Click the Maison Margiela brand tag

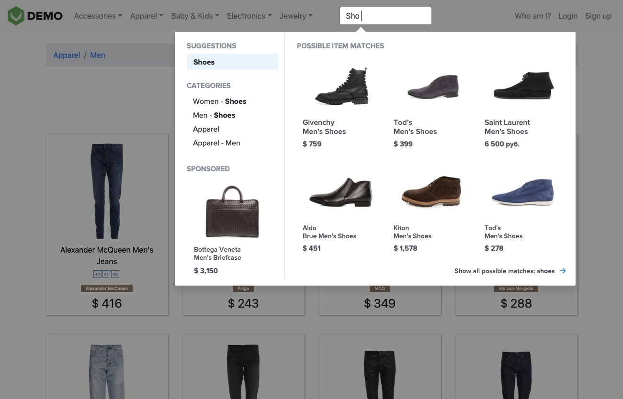516,288
